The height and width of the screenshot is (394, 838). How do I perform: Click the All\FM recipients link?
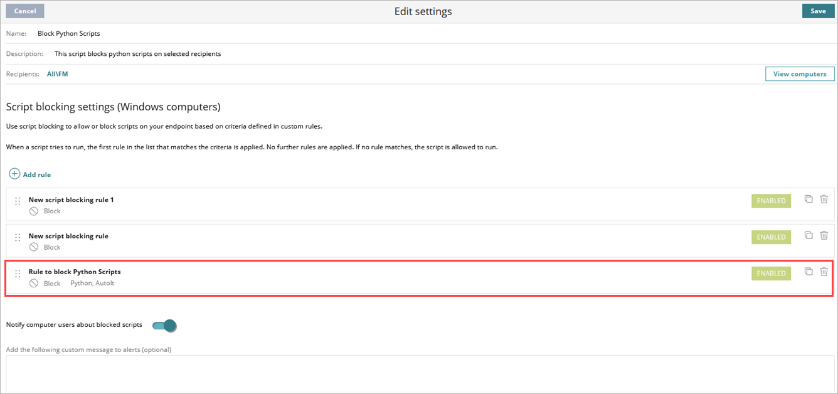coord(57,73)
